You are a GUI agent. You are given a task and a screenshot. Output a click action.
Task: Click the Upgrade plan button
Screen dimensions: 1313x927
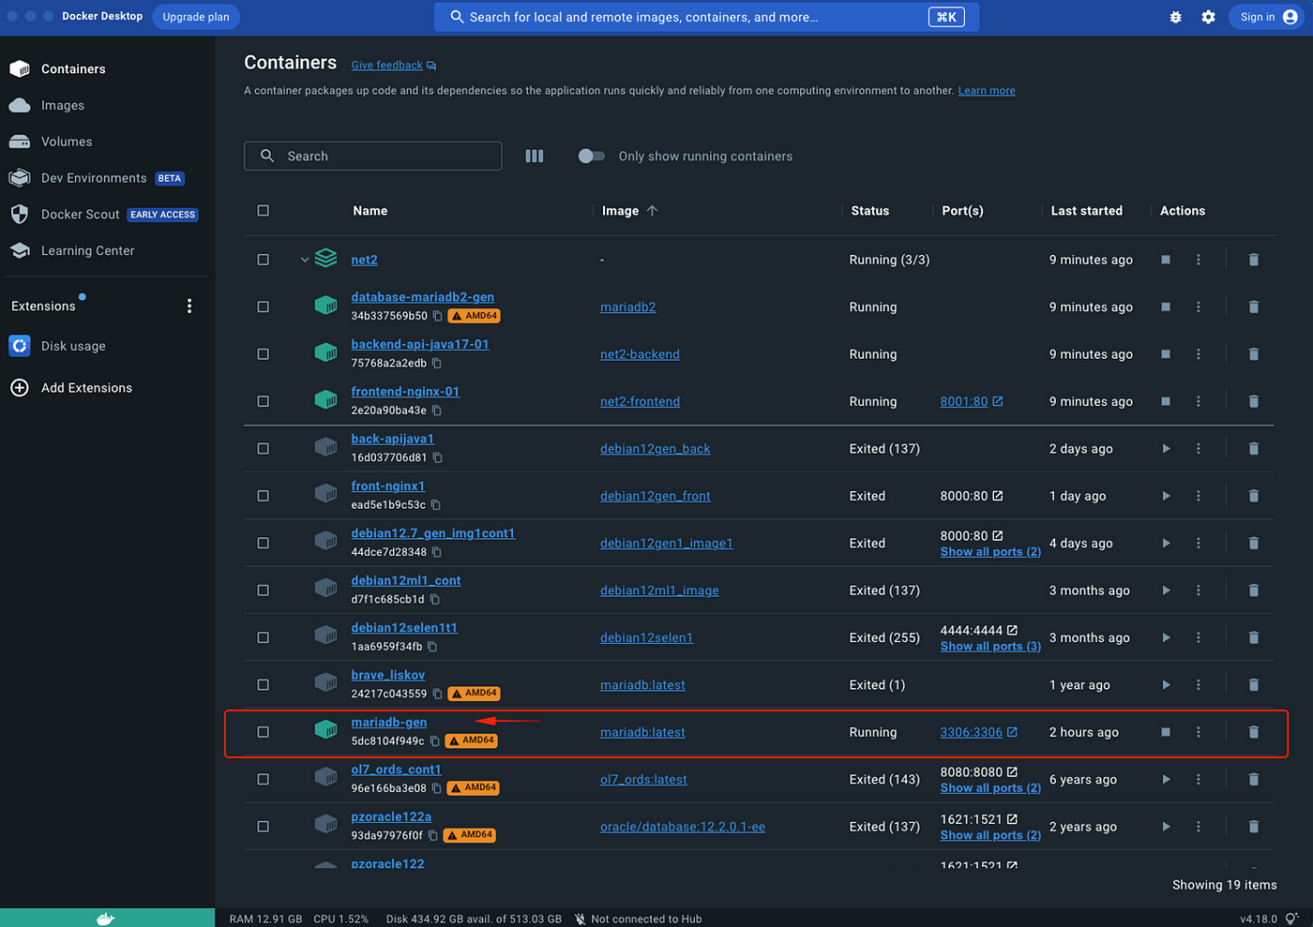[196, 17]
